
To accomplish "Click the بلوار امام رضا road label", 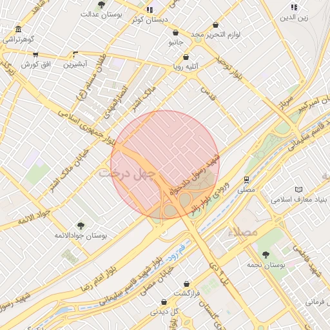I will [x=99, y=279].
